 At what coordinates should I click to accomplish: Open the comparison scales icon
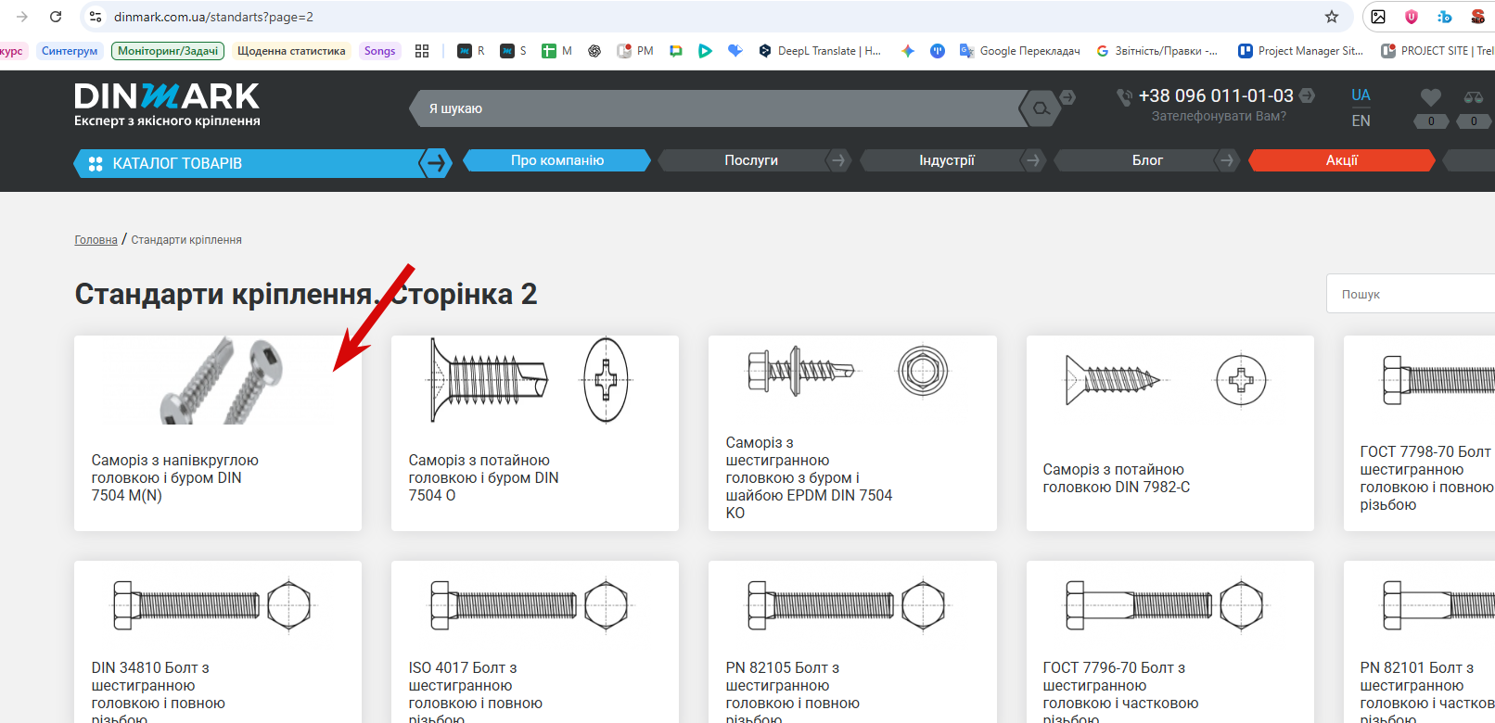1474,96
